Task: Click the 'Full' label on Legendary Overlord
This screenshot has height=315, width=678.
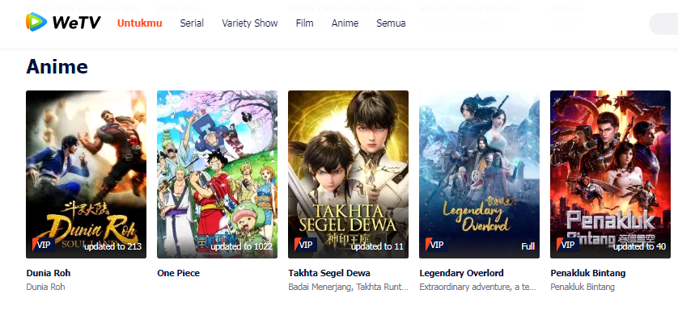Action: pyautogui.click(x=528, y=246)
